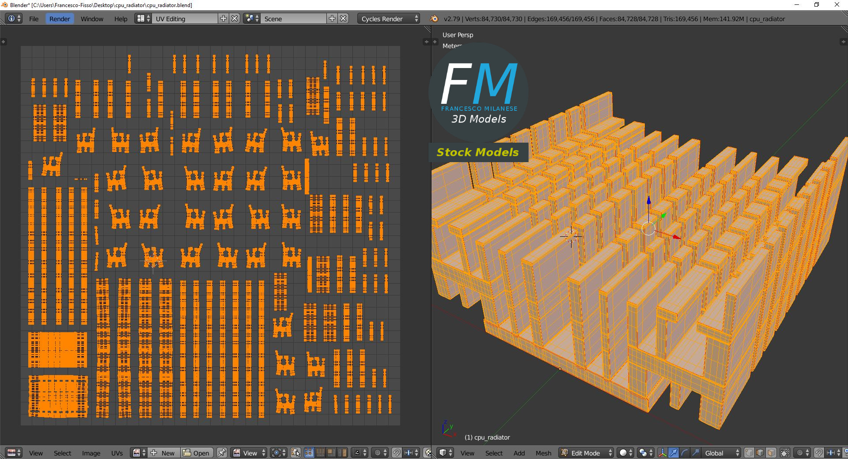The height and width of the screenshot is (459, 848).
Task: Show the UV editor properties region plus icon
Action: coord(426,42)
